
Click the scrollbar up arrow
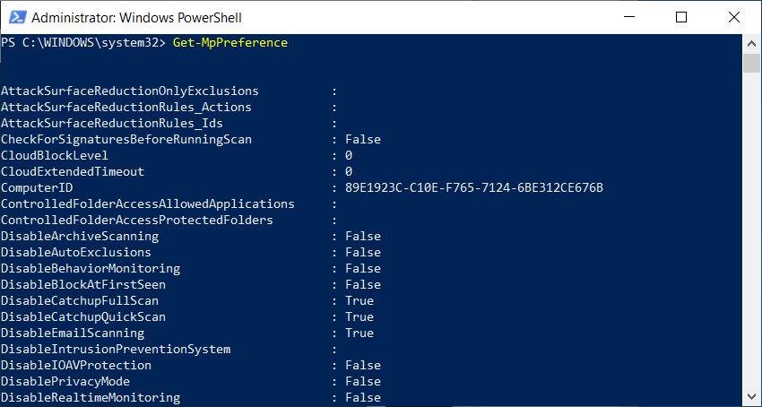(752, 42)
